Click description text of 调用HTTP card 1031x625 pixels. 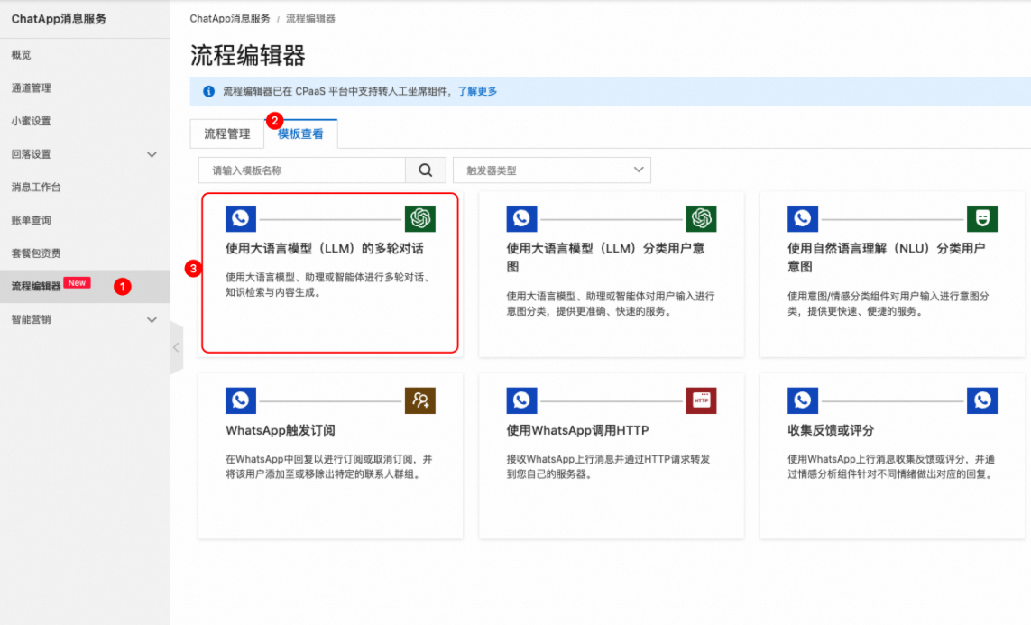click(x=608, y=466)
